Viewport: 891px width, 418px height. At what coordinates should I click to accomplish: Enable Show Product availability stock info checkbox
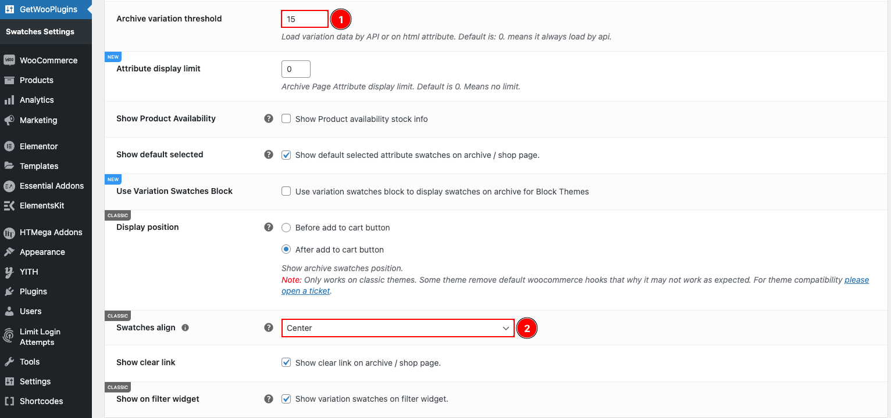286,118
